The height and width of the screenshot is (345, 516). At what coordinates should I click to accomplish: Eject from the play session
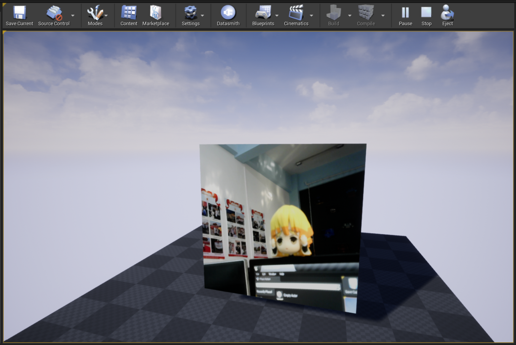pos(447,12)
